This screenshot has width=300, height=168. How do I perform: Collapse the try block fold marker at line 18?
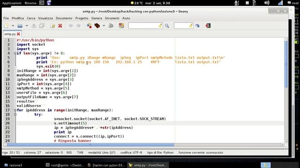tap(15, 114)
